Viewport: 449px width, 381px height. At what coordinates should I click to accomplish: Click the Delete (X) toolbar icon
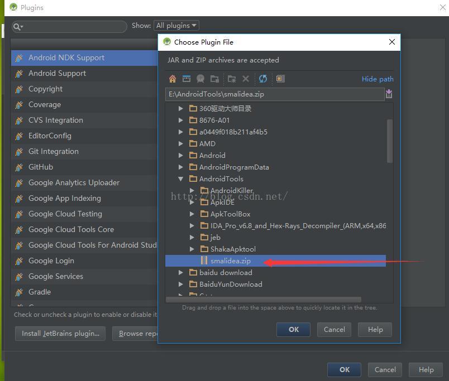[246, 79]
